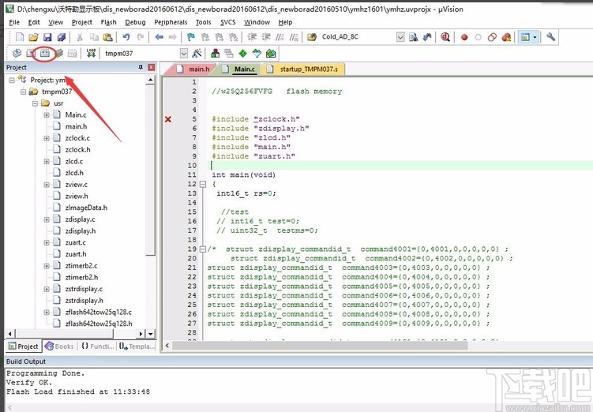Close the Project panel
This screenshot has width=593, height=412.
152,67
